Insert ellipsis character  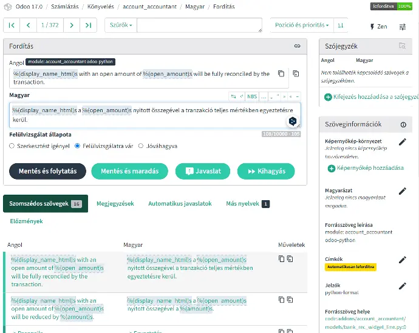click(x=264, y=96)
